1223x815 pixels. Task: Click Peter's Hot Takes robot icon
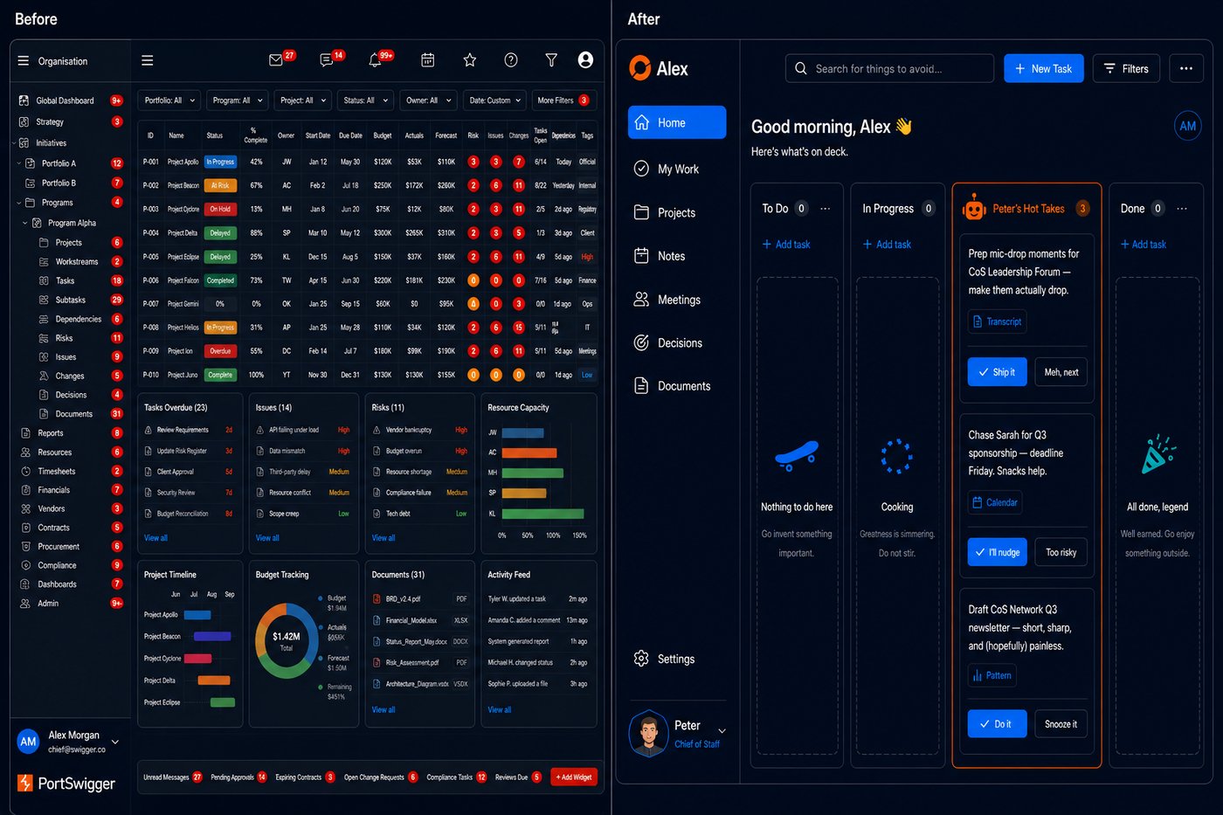point(974,208)
